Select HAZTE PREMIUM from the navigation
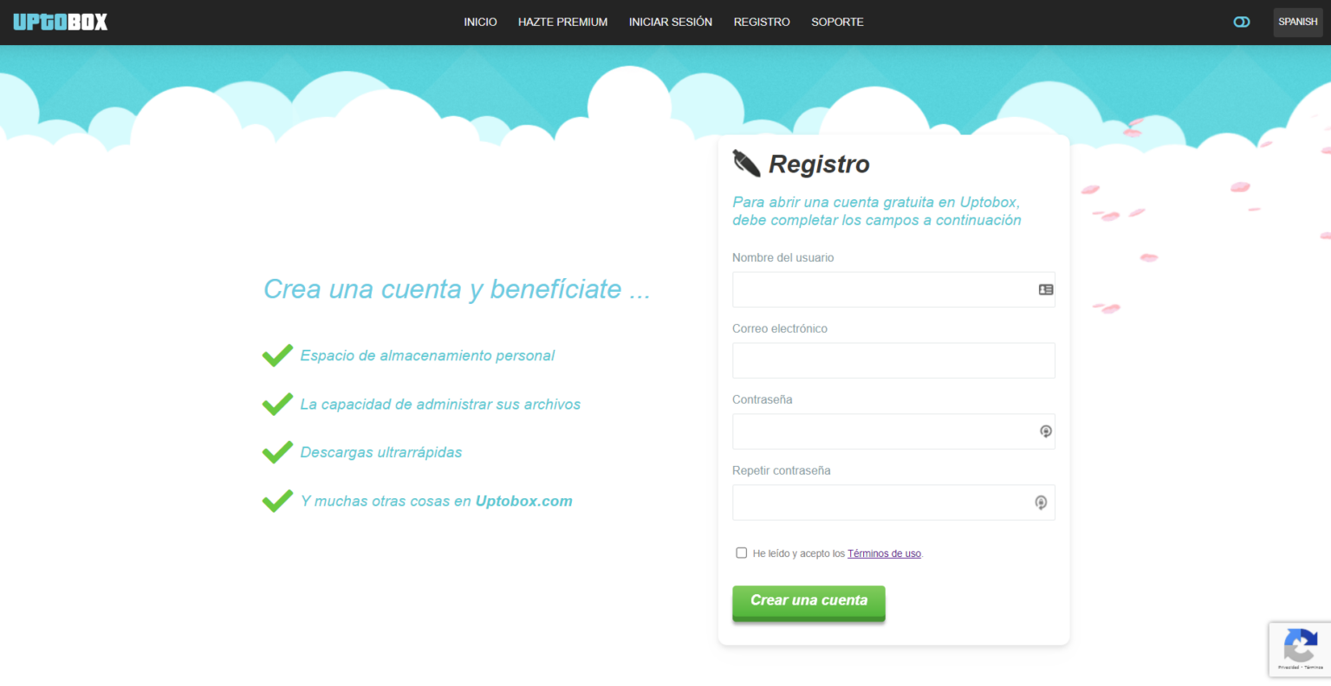 click(x=562, y=22)
